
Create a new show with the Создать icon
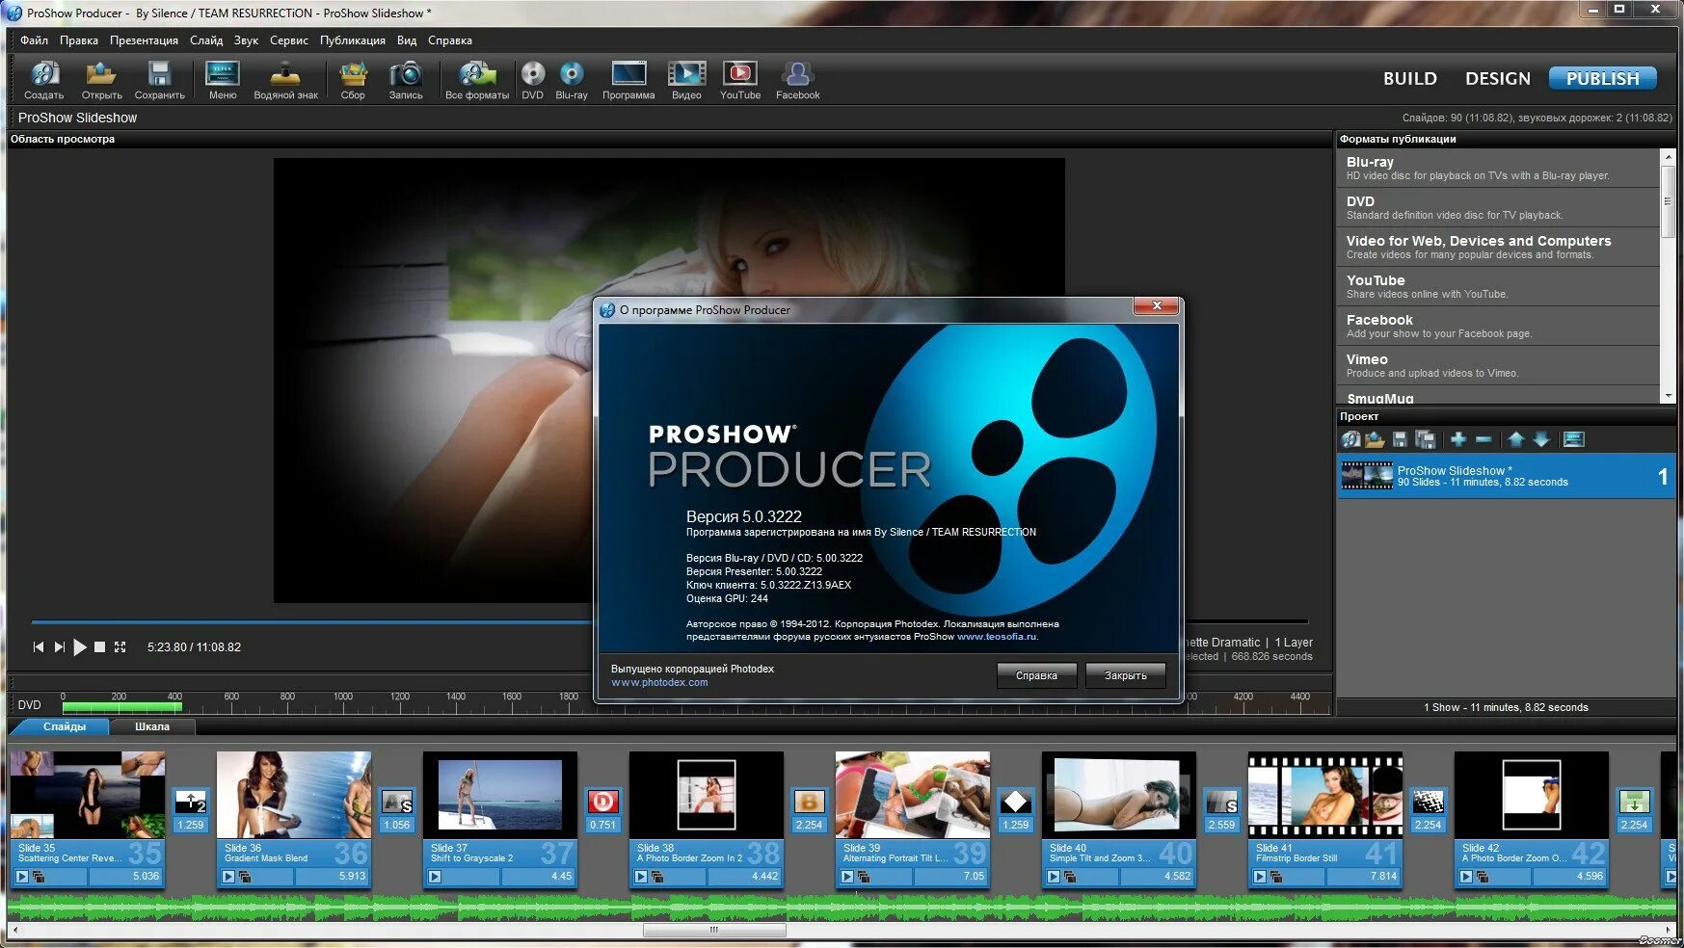44,79
